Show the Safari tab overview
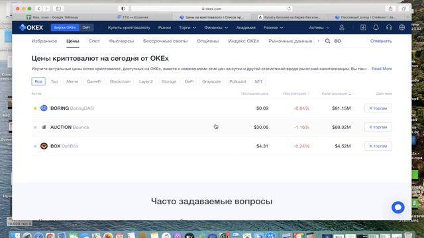Screen dimensions: 424x238 tap(403, 9)
